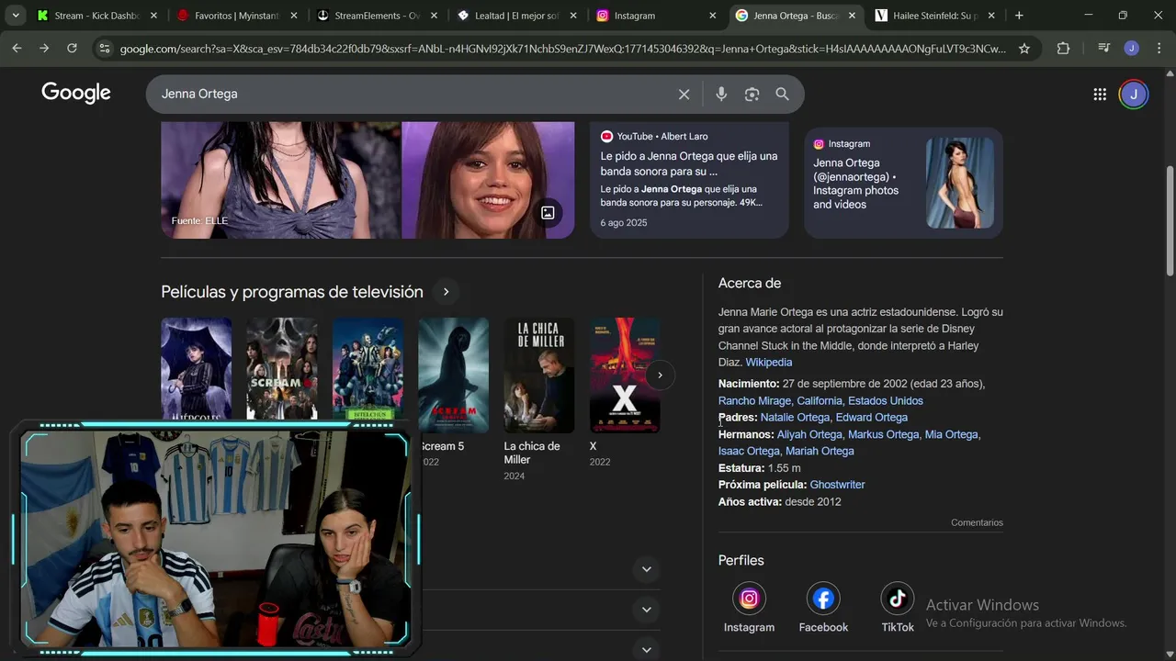Open the Isaac Ortega sibling link
1176x661 pixels.
coord(749,451)
